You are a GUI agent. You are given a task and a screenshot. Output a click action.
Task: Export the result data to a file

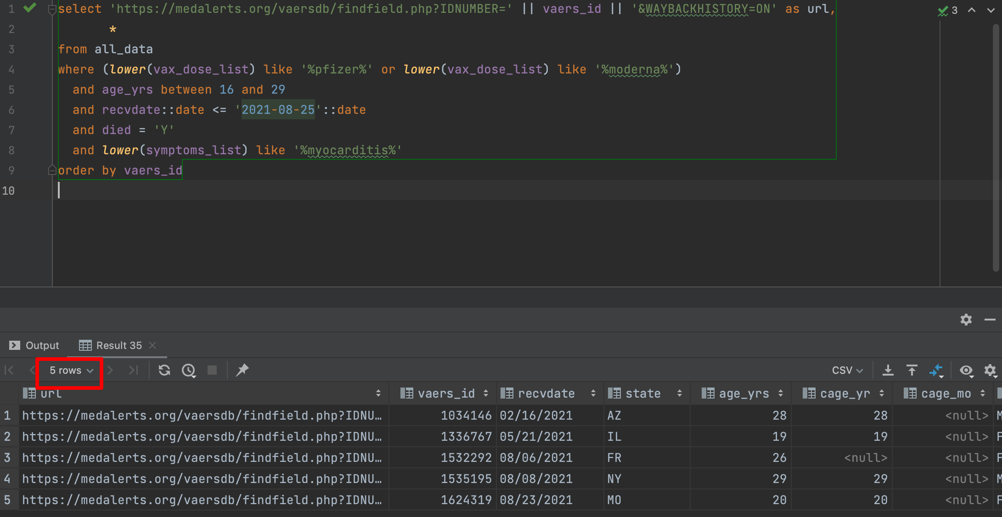(888, 370)
